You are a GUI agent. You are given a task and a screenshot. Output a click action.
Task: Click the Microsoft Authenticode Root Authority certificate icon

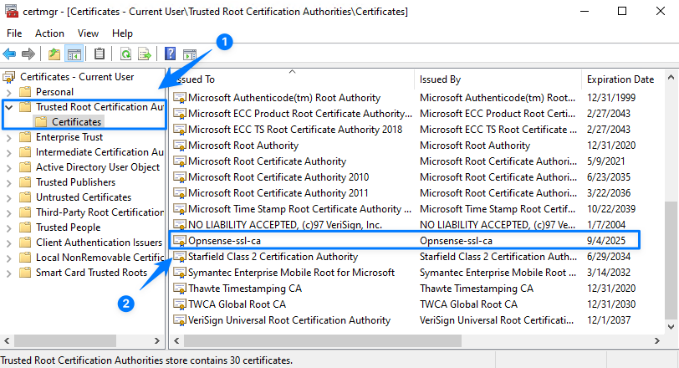pos(180,98)
